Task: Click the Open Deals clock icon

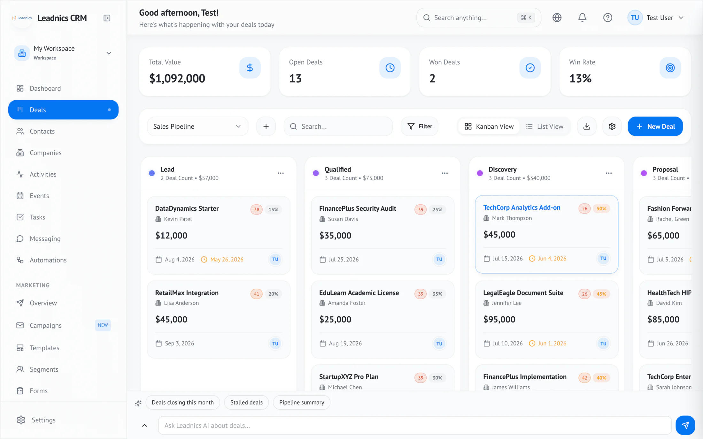Action: pos(390,68)
